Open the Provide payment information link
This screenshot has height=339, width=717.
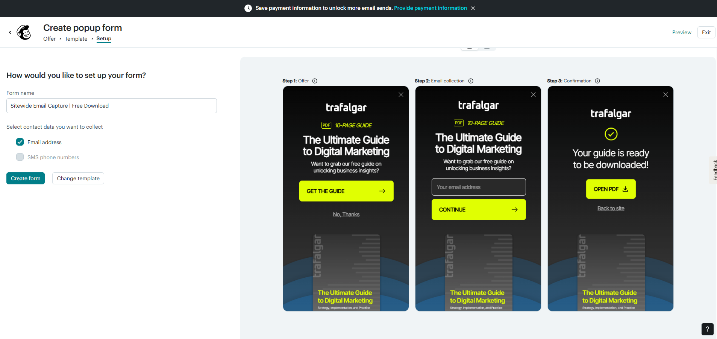(x=431, y=8)
